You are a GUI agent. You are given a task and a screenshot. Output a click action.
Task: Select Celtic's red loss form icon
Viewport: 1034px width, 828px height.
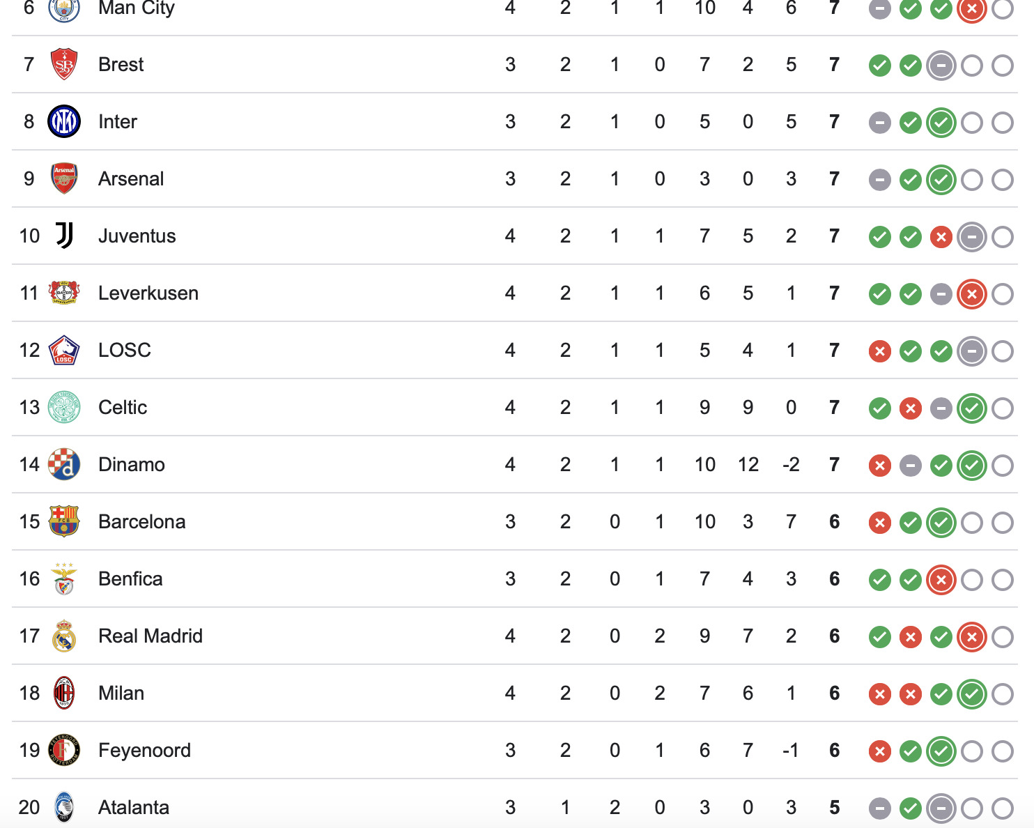click(911, 408)
